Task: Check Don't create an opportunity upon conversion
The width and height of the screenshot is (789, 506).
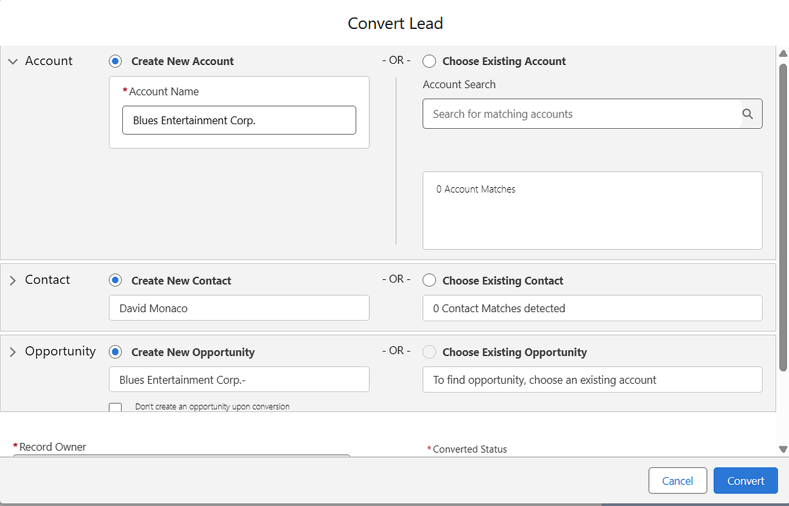Action: click(116, 407)
